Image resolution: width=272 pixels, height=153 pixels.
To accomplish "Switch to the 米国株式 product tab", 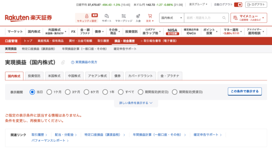I will [54, 76].
